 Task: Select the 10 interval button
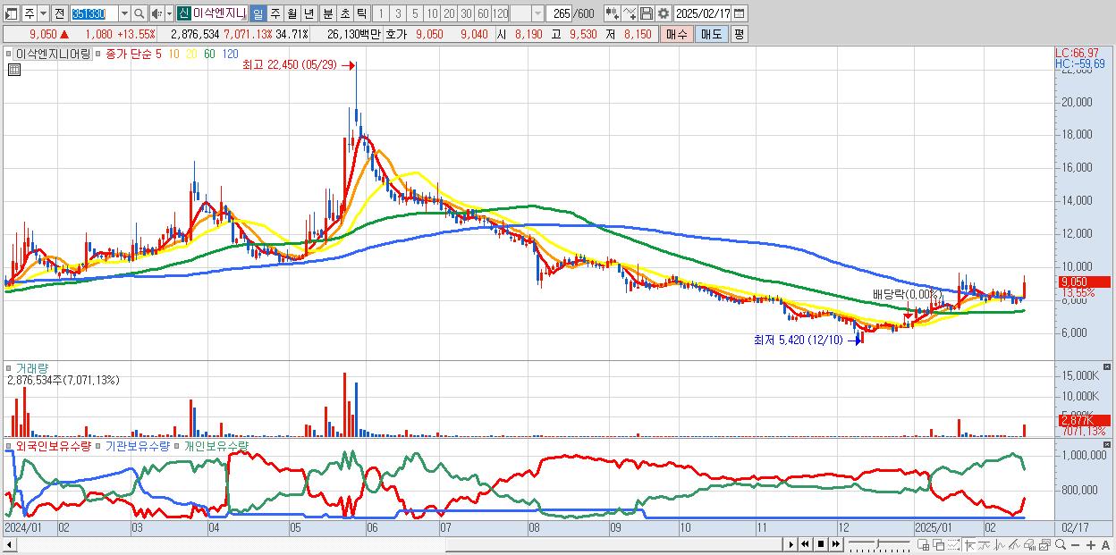432,13
